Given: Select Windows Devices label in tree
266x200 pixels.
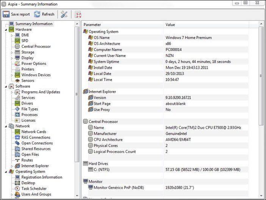Looking at the screenshot, I should point(36,75).
